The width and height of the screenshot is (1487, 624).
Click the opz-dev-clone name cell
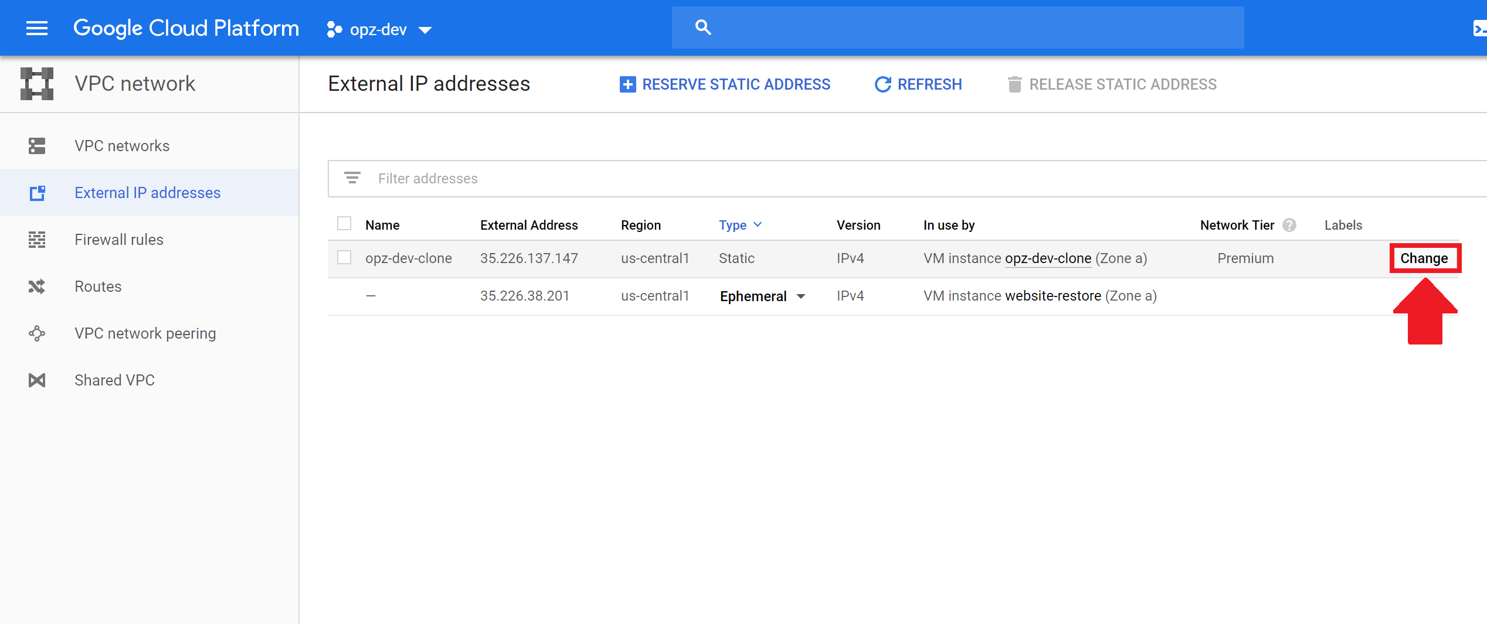[409, 258]
